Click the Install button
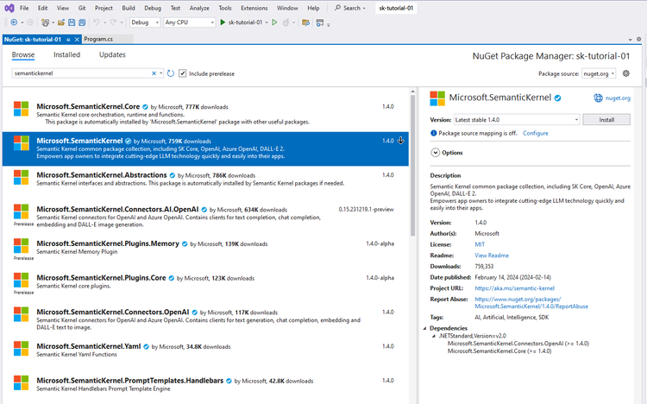 606,120
